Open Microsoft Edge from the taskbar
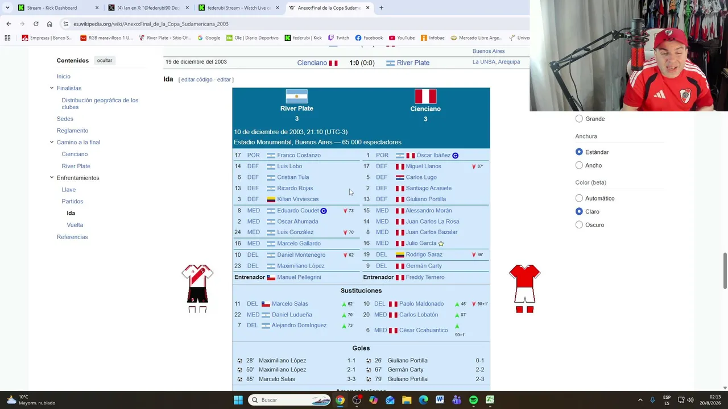This screenshot has width=728, height=409. point(423,400)
